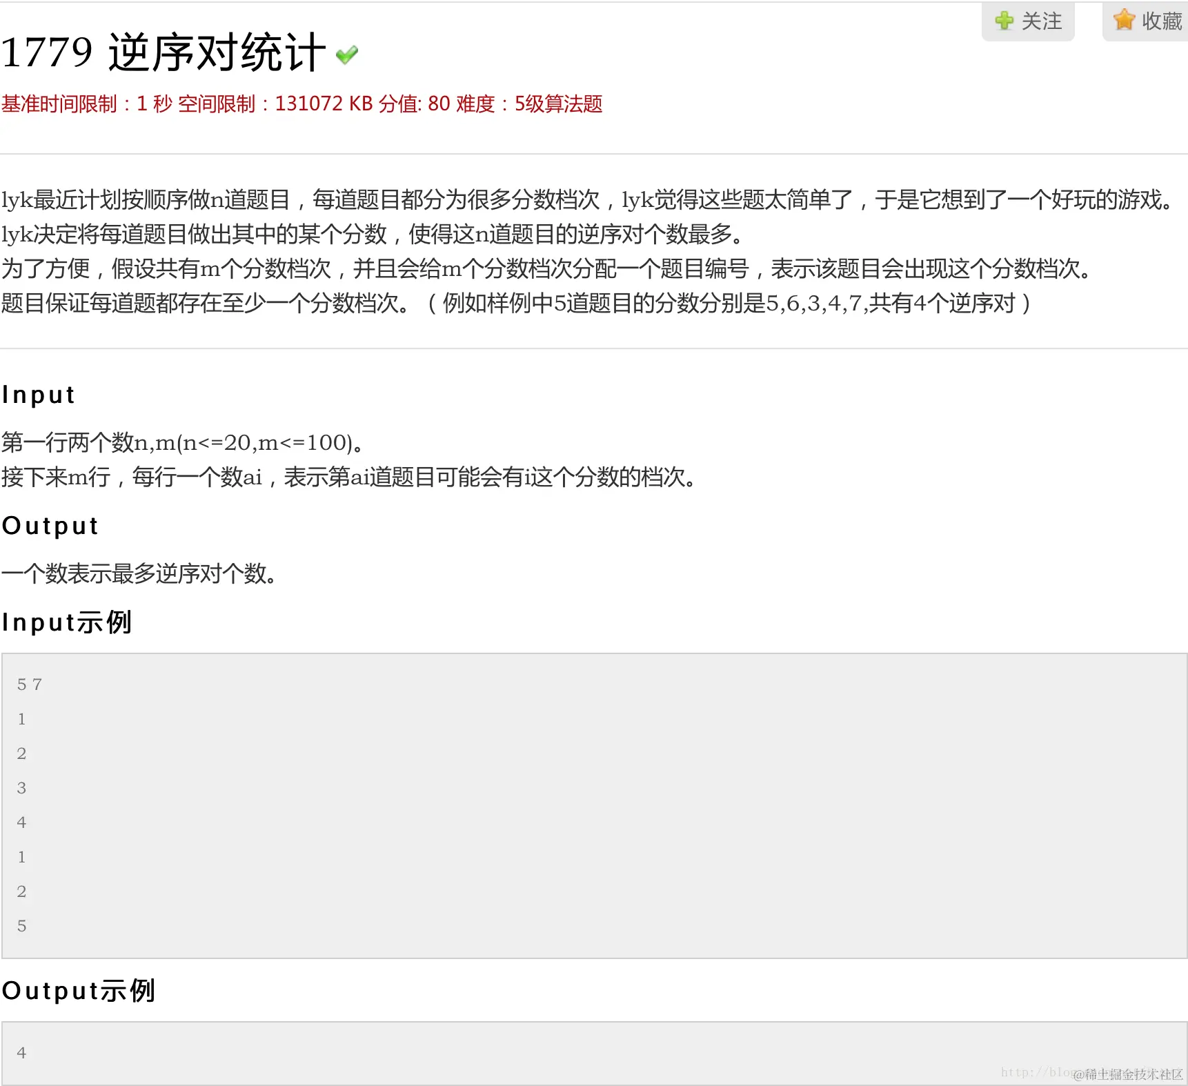The image size is (1188, 1086).
Task: Click the green checkmark beside the title
Action: (x=347, y=55)
